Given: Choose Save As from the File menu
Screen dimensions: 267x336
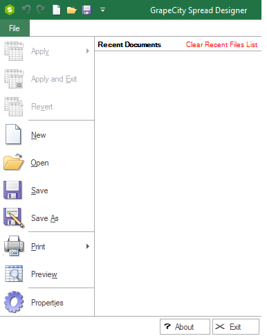Looking at the screenshot, I should point(47,218).
